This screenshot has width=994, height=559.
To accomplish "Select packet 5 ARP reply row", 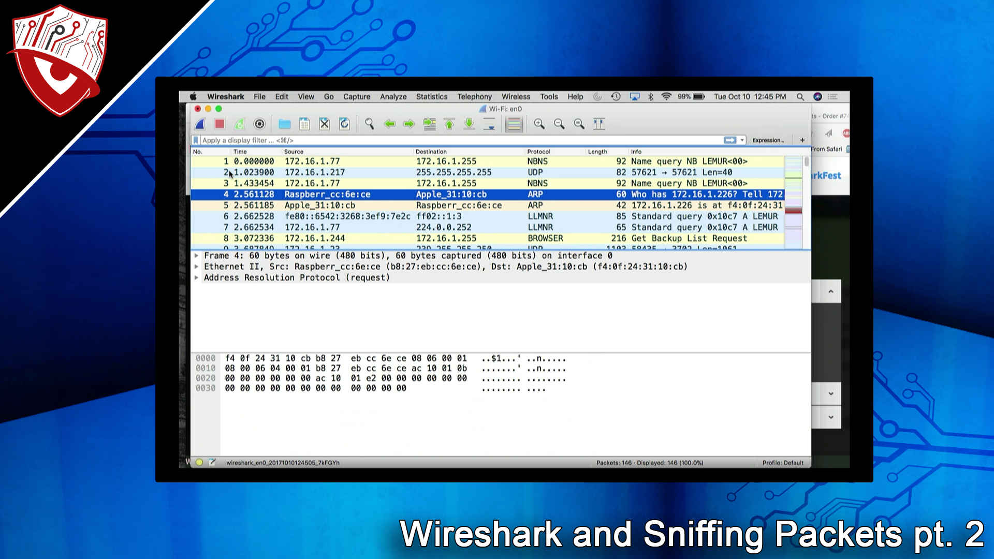I will click(x=488, y=205).
